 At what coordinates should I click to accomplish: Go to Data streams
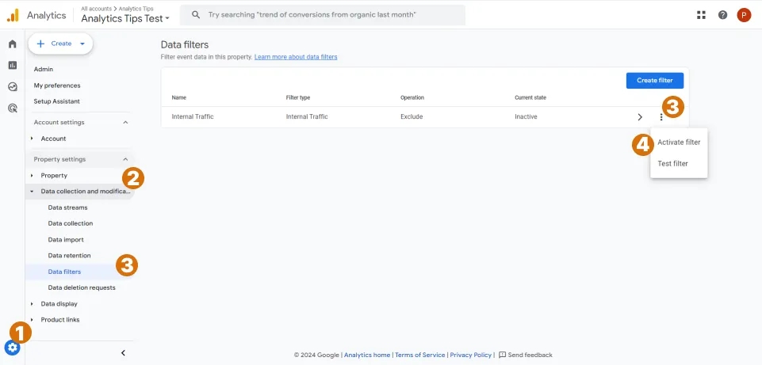pyautogui.click(x=67, y=207)
